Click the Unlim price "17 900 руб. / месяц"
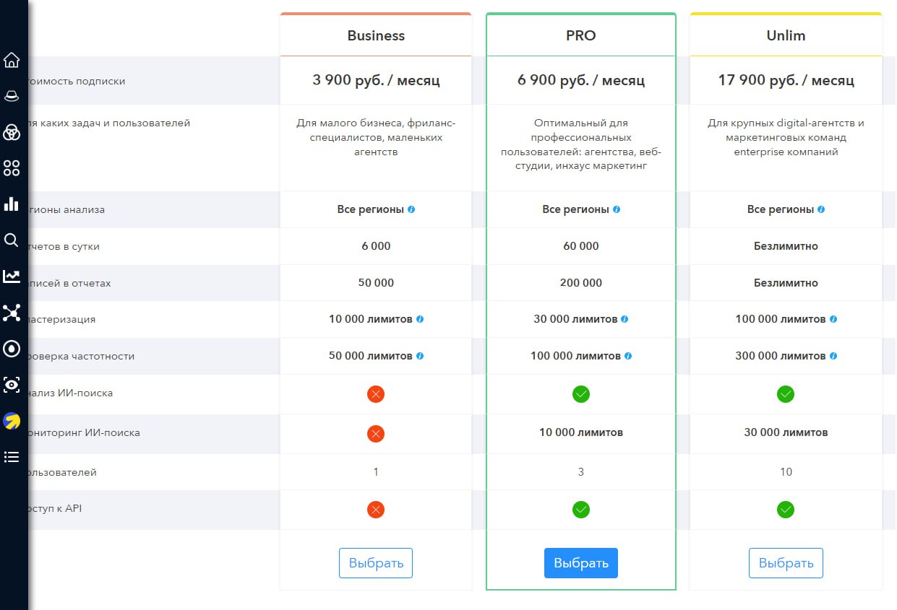 [x=786, y=80]
